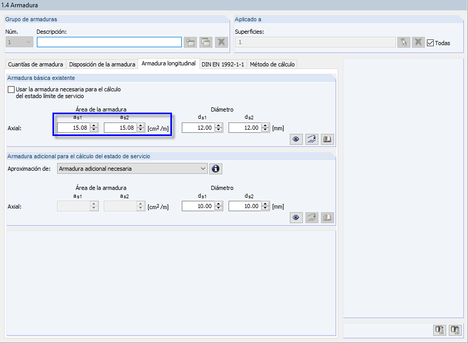Click the apply reinforcement direction hatching icon

click(312, 139)
